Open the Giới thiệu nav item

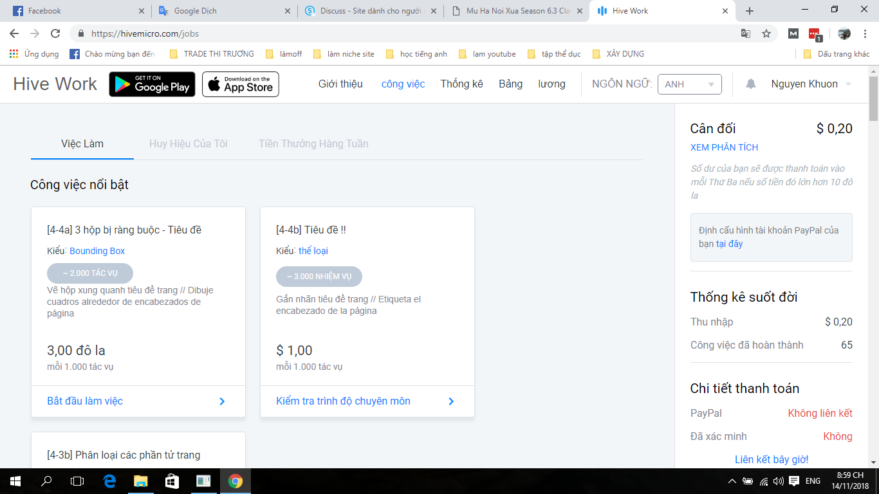pos(340,84)
